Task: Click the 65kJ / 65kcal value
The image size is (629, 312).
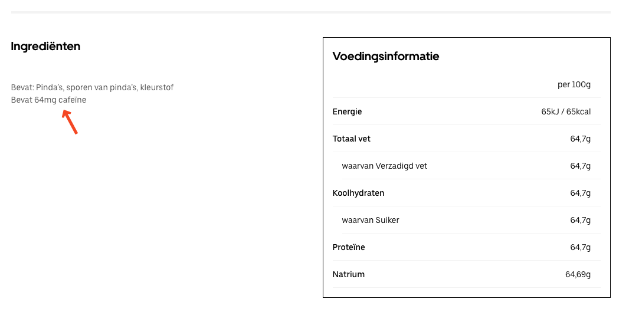Action: click(x=566, y=111)
